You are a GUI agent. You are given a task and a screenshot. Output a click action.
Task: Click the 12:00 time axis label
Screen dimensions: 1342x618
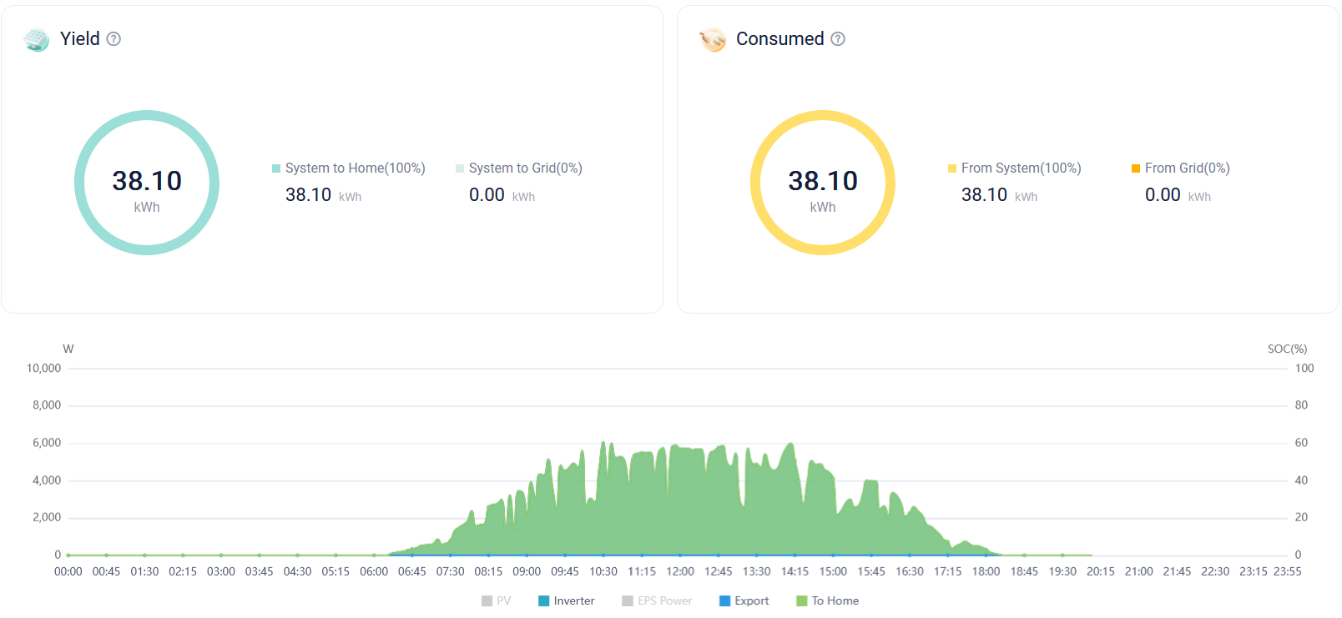[x=680, y=571]
